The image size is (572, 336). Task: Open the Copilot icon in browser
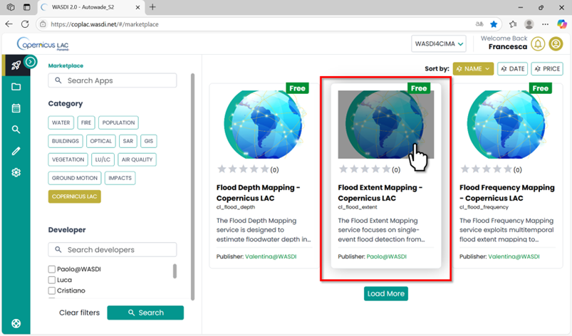pyautogui.click(x=562, y=24)
